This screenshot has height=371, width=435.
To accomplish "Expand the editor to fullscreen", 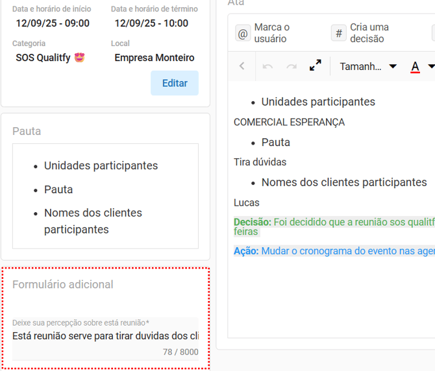I will [x=316, y=66].
